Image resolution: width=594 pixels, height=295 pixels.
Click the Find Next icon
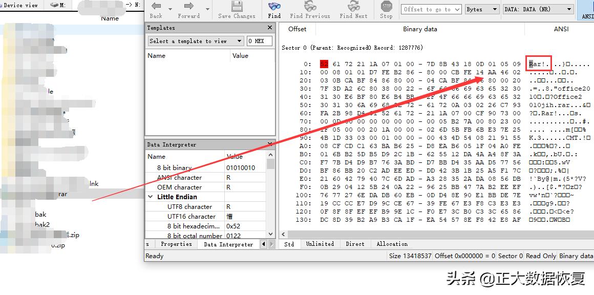[353, 7]
